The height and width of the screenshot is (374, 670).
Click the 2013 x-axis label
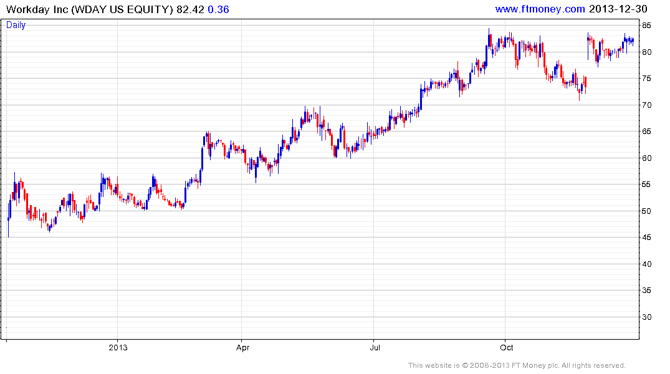coord(118,347)
